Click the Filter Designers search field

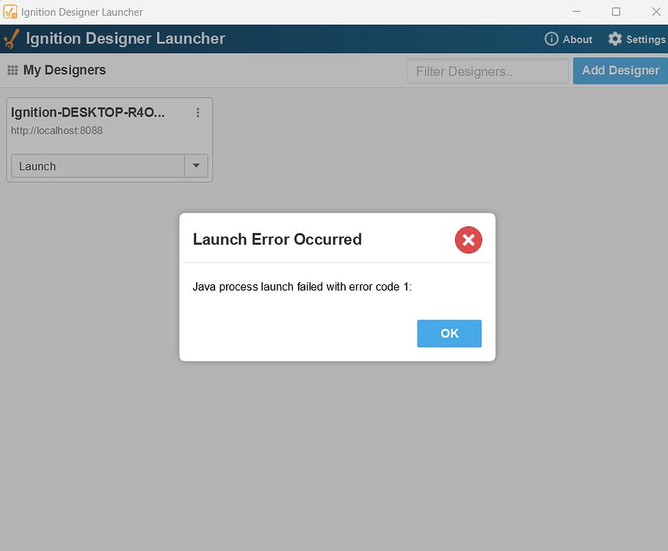point(487,71)
